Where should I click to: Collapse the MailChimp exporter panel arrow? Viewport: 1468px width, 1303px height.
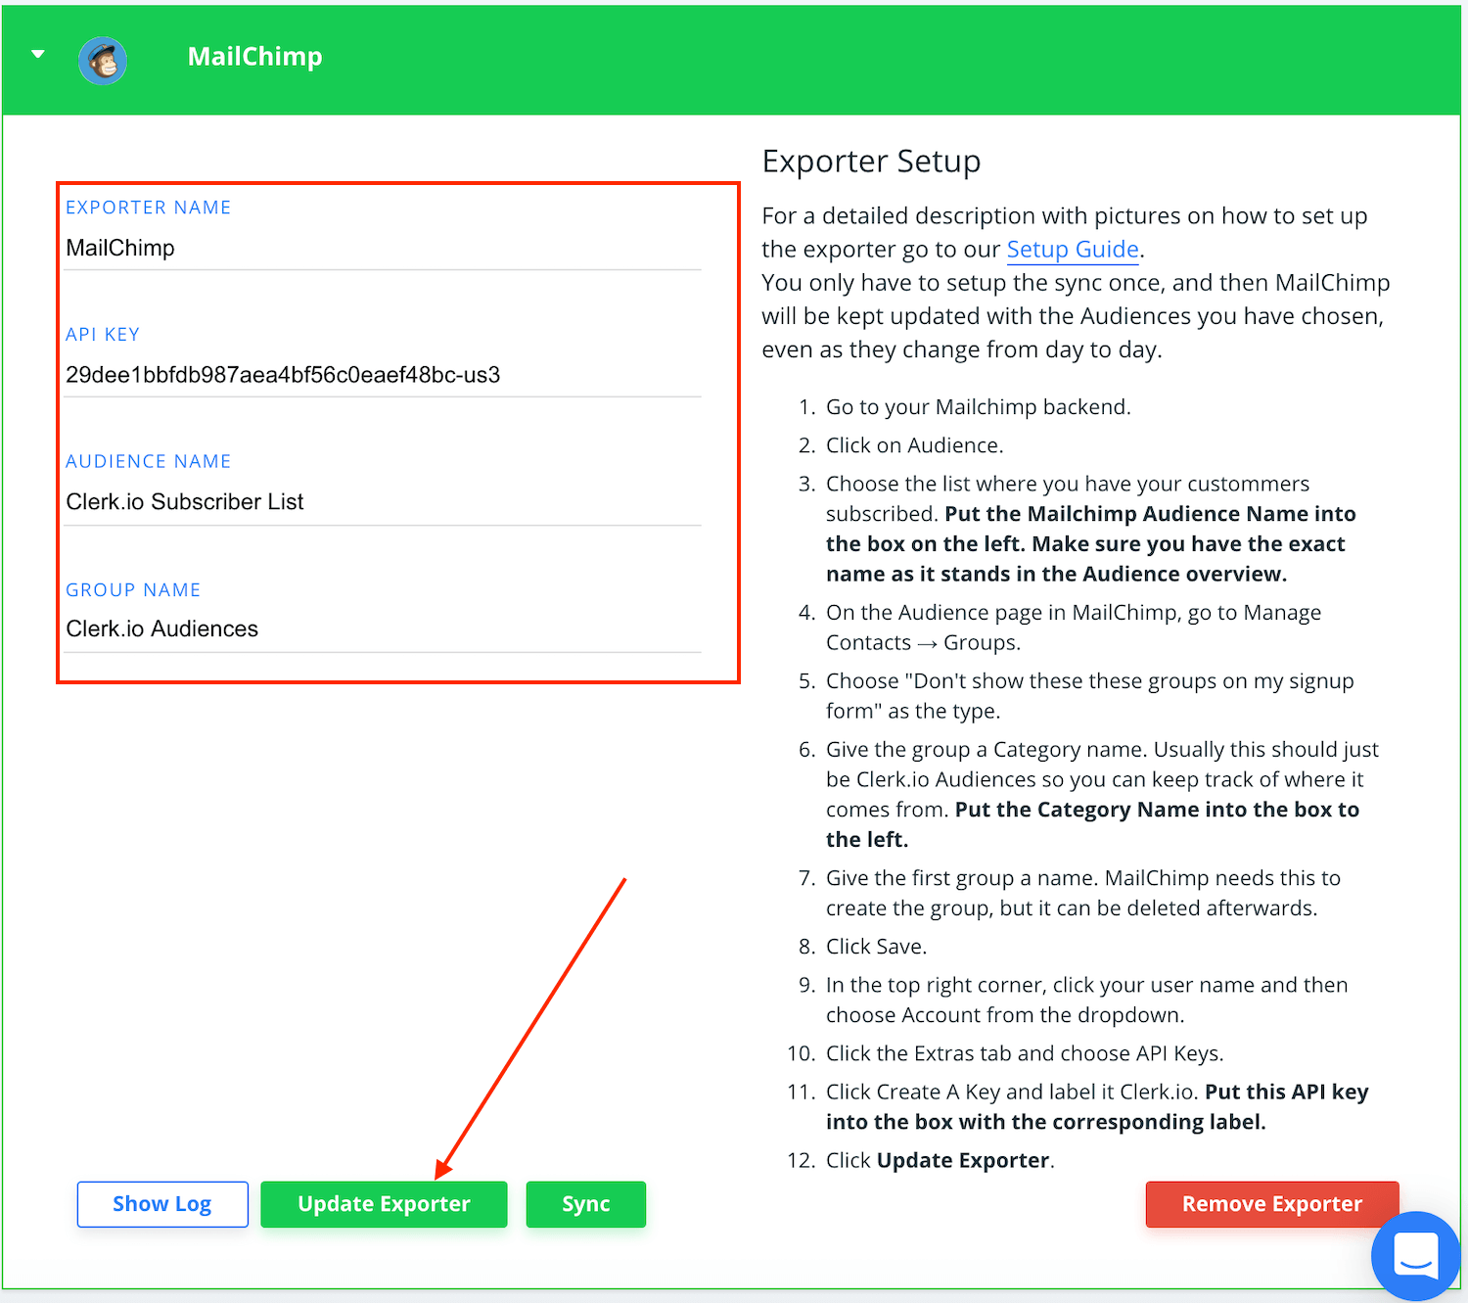[x=38, y=55]
